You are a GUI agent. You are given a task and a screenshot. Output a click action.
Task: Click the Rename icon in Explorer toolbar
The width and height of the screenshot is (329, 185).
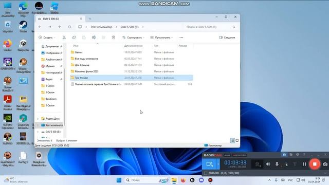click(94, 38)
